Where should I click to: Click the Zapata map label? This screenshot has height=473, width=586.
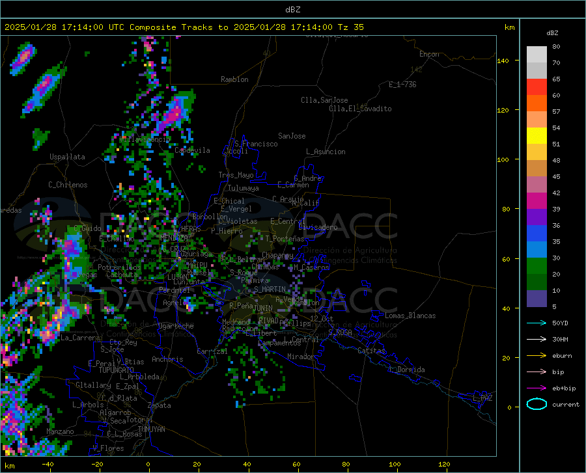click(160, 405)
